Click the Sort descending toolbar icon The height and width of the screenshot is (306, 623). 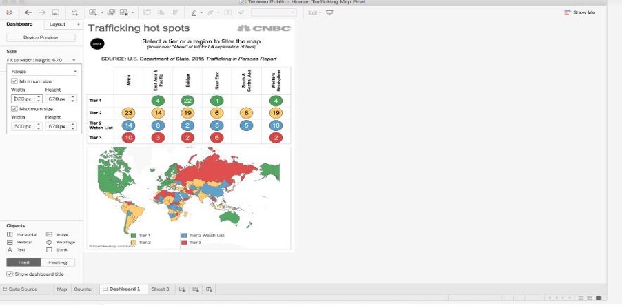tap(174, 12)
